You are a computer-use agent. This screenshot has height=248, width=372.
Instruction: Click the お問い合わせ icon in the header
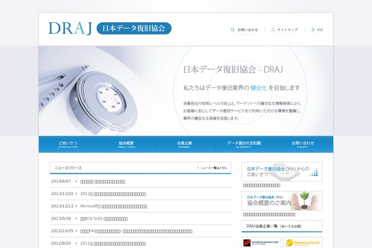(232, 30)
